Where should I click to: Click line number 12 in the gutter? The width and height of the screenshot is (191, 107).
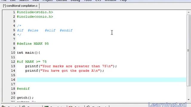(13, 62)
